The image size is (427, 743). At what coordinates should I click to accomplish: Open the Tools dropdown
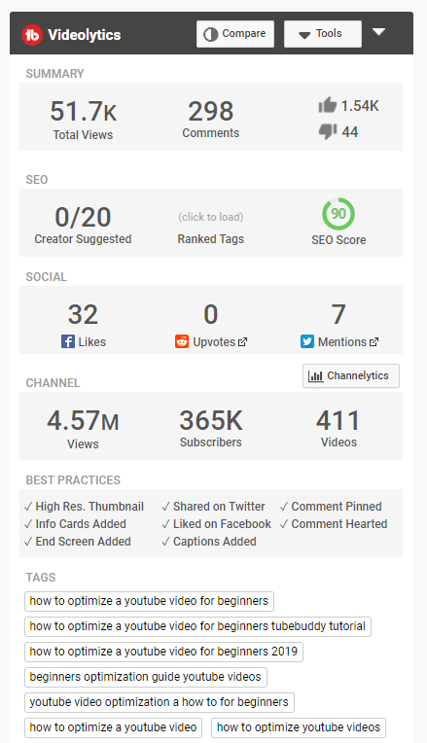pyautogui.click(x=323, y=34)
